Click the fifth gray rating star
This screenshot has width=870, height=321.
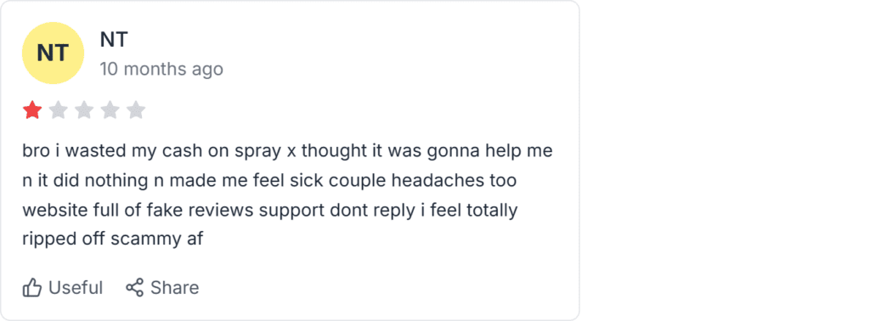(x=136, y=110)
